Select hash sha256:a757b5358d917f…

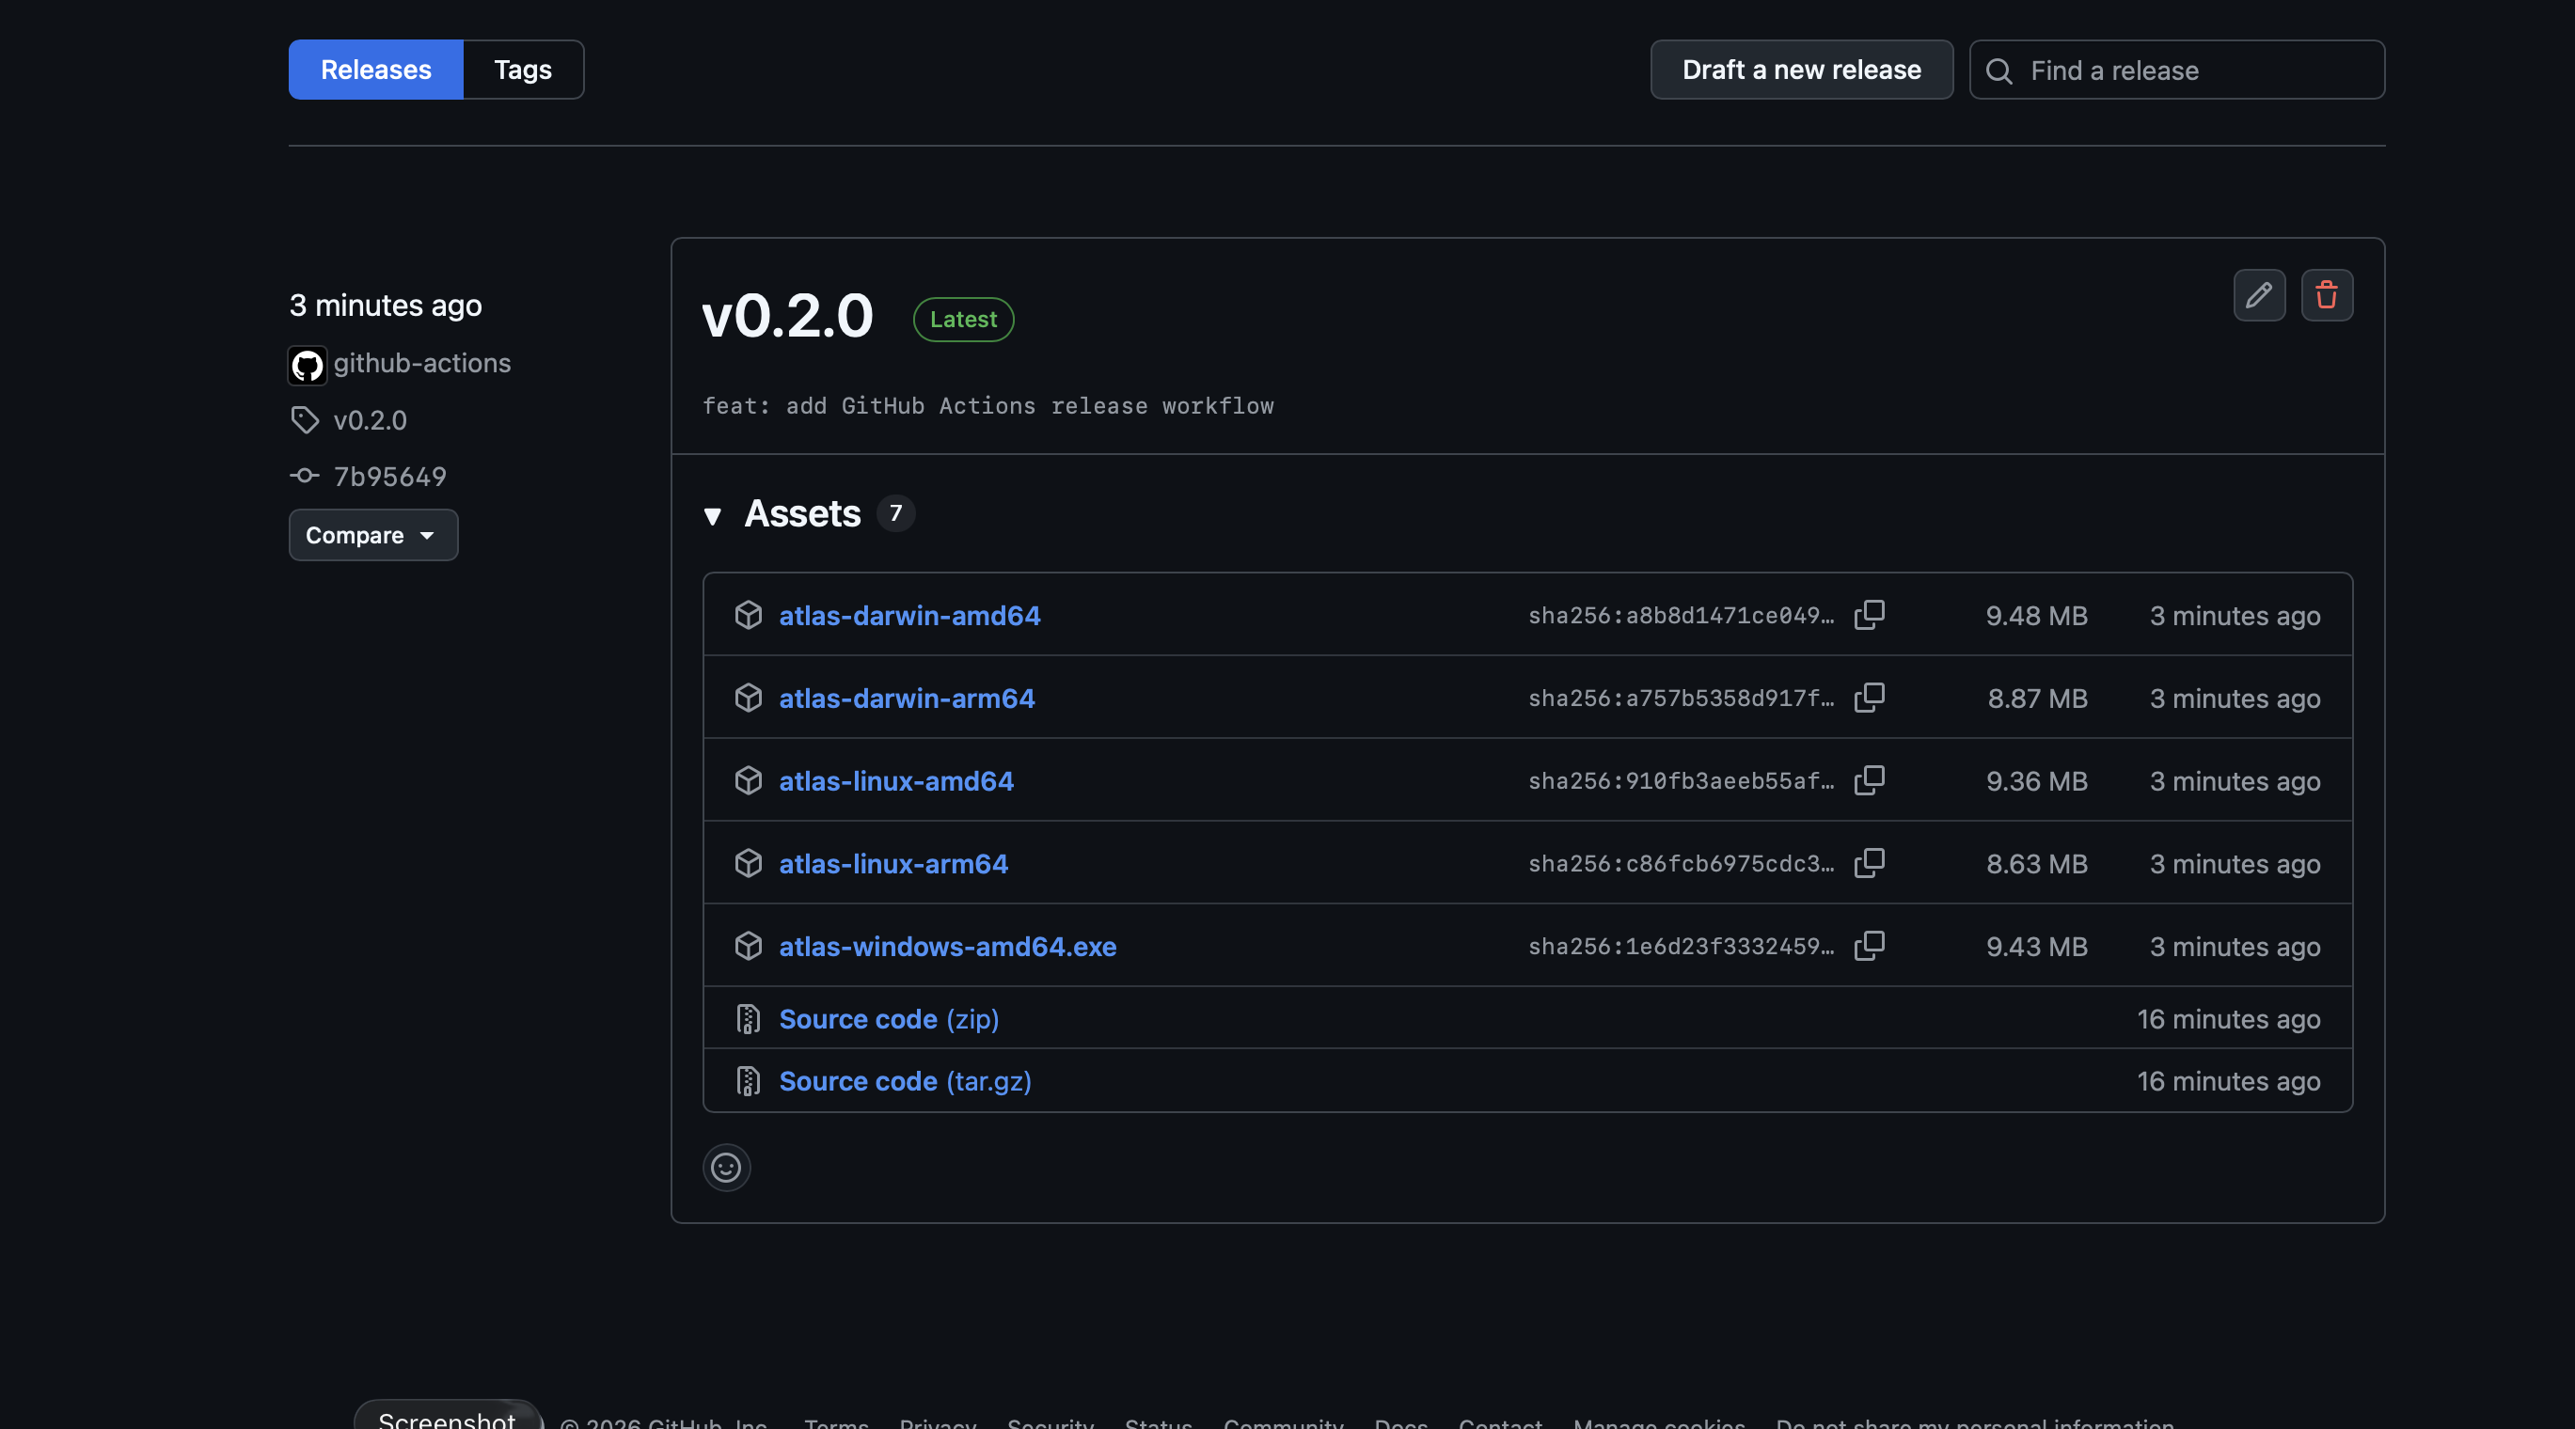coord(1682,699)
